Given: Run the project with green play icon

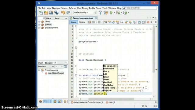Looking at the screenshot, I should [111, 13].
